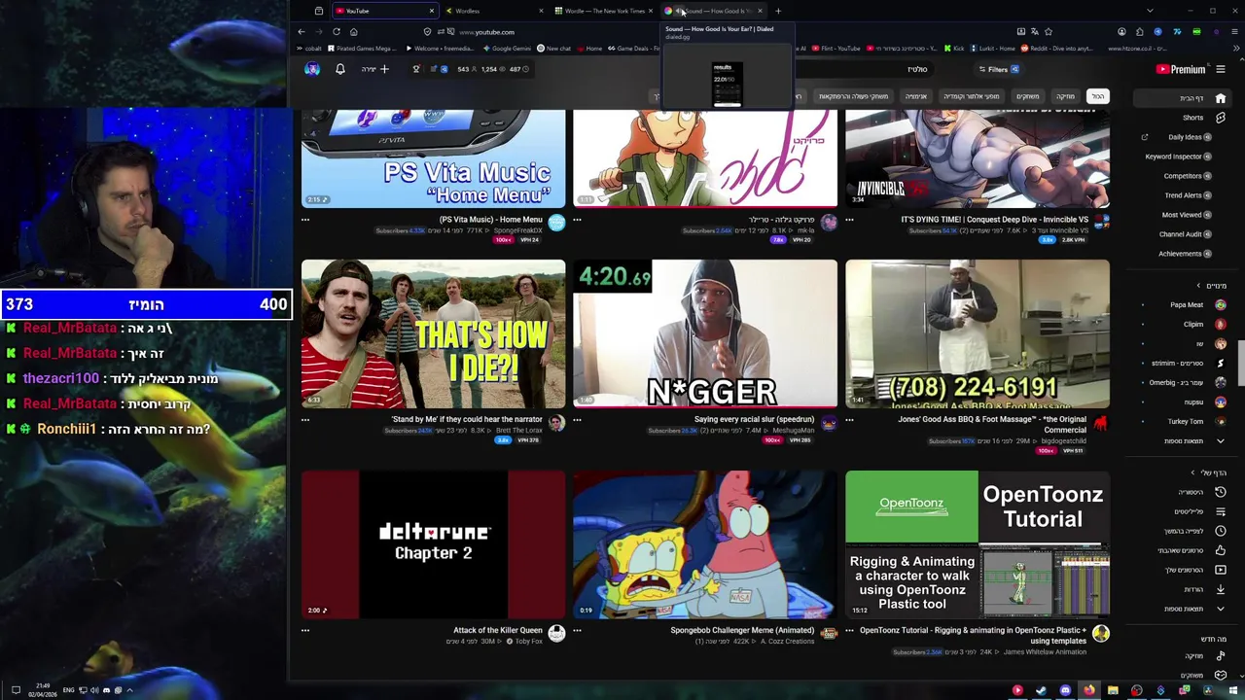Screen dimensions: 1245x700
Task: Play the OpenToonz Tutorial video
Action: 978,544
